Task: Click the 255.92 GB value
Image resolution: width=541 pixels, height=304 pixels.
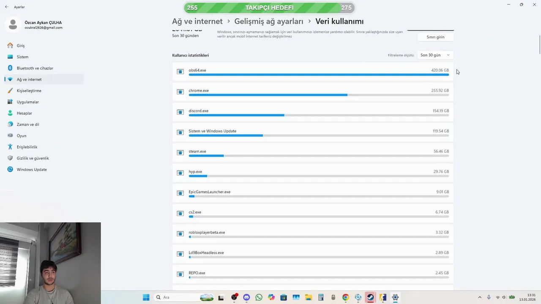Action: coord(440,90)
